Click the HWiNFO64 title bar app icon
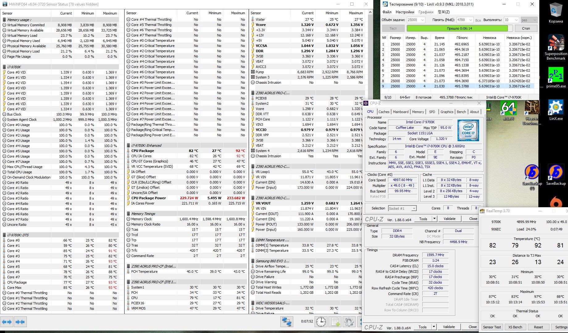This screenshot has width=568, height=333. pos(4,4)
